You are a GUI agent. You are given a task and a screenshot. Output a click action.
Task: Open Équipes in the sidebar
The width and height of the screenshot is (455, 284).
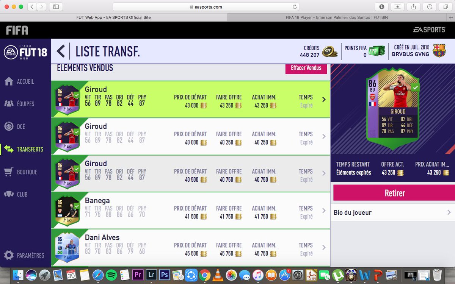point(19,104)
